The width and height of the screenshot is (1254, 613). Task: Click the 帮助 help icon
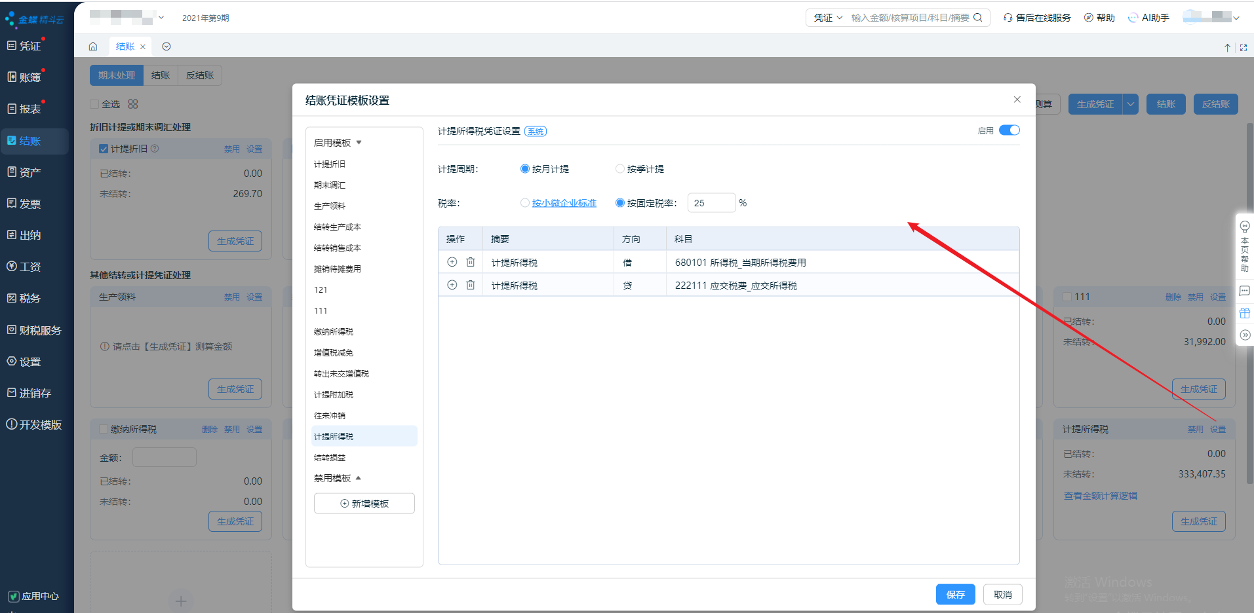tap(1088, 18)
